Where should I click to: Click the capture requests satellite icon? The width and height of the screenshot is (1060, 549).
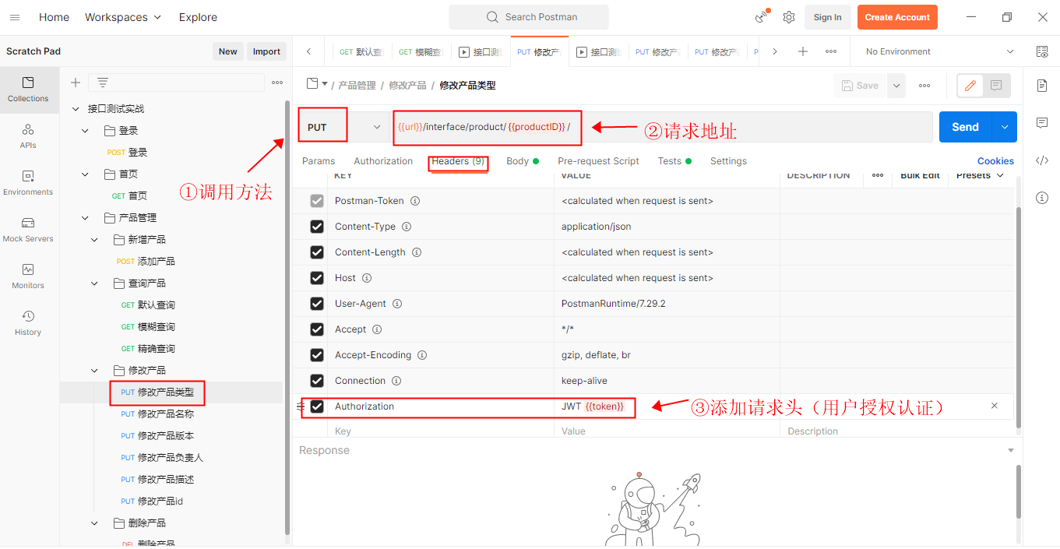(x=761, y=17)
